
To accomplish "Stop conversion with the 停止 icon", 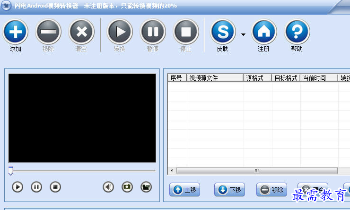I will (x=186, y=32).
